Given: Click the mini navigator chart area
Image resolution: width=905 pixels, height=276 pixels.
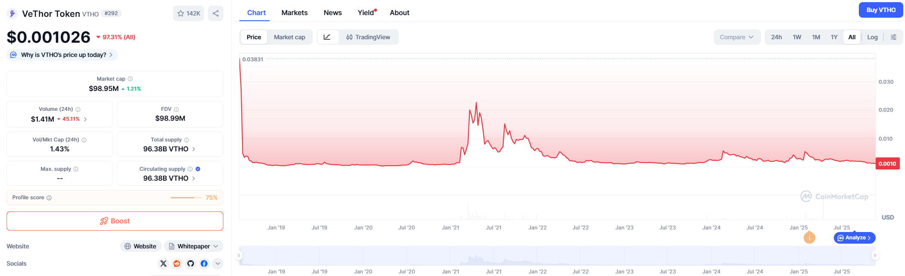Looking at the screenshot, I should pyautogui.click(x=557, y=256).
